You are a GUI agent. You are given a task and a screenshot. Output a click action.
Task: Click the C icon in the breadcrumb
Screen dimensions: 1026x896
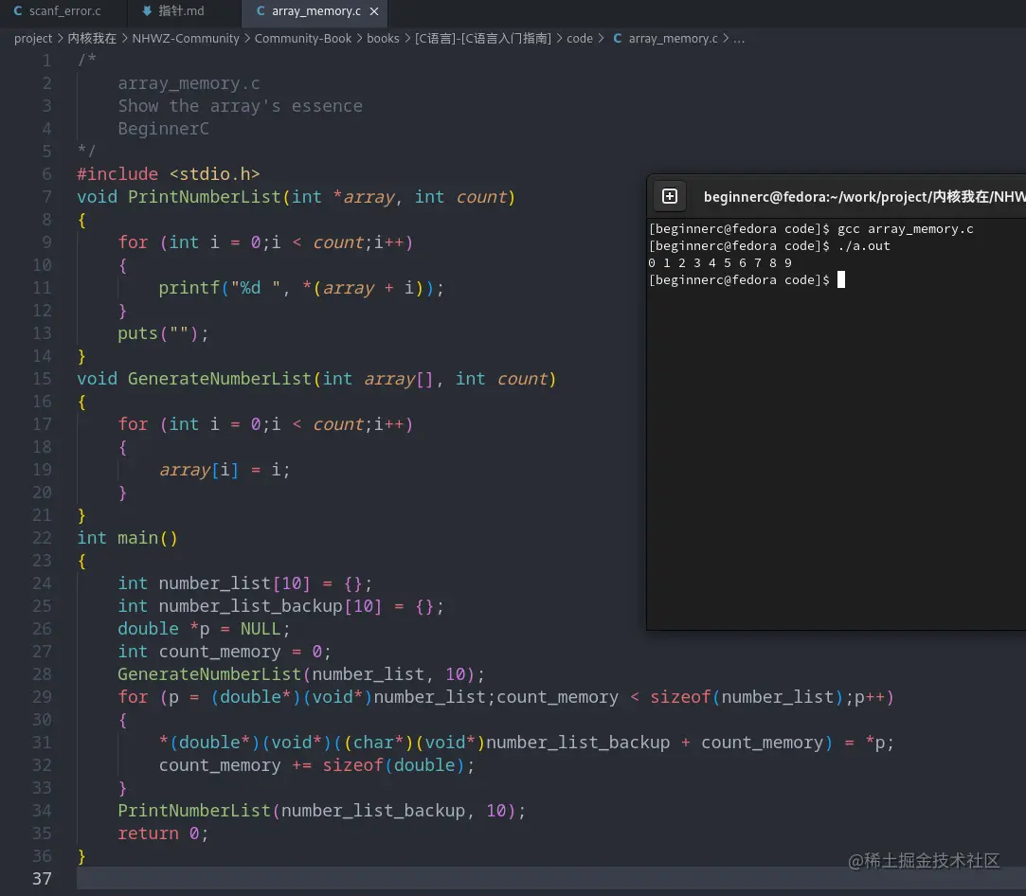tap(617, 39)
